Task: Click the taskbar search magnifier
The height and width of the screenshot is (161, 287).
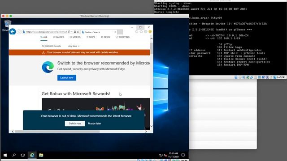Action: pyautogui.click(x=14, y=155)
